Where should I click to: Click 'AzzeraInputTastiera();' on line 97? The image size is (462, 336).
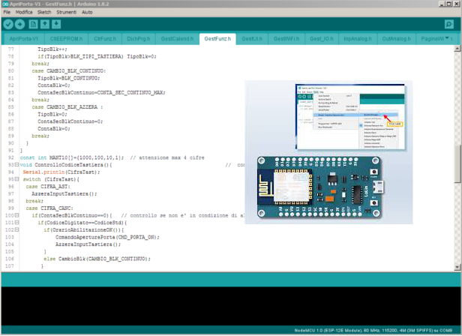(64, 194)
